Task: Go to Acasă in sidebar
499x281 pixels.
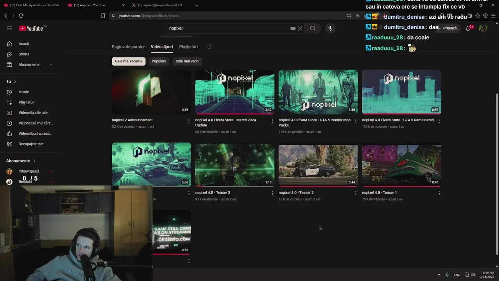Action: pos(31,44)
